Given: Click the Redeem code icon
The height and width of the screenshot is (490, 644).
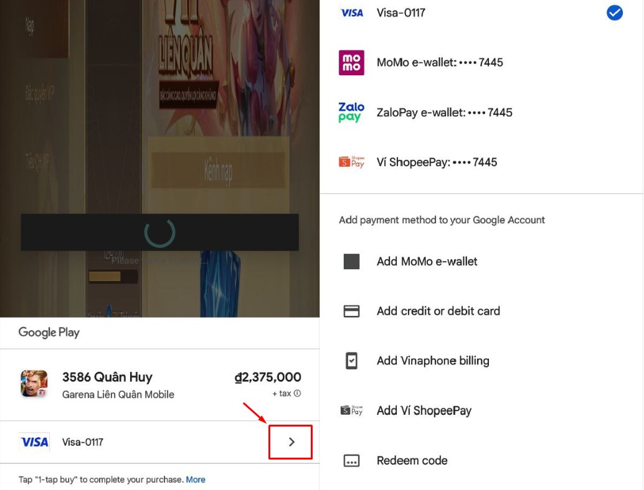Looking at the screenshot, I should pyautogui.click(x=351, y=461).
